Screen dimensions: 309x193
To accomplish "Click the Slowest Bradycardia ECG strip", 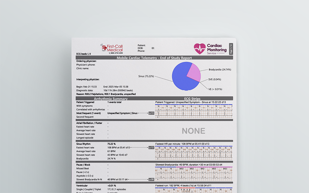I will (194, 173).
